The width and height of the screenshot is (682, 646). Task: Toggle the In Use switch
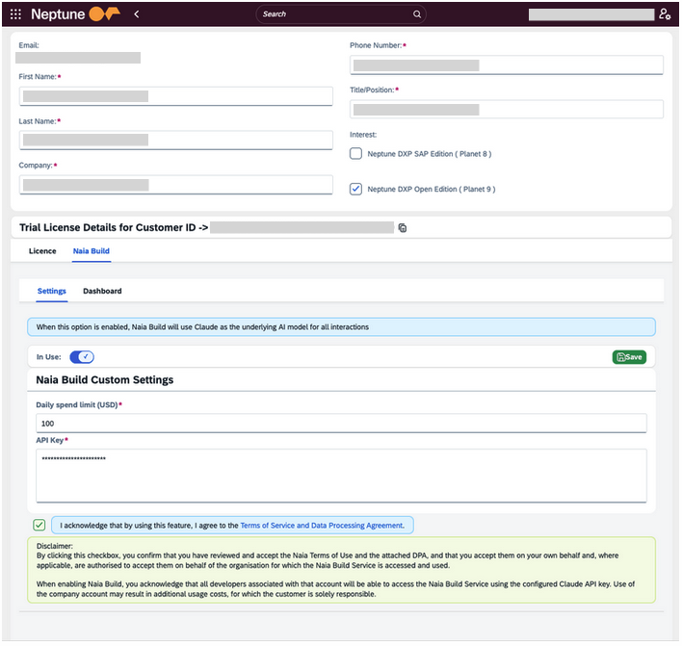pyautogui.click(x=82, y=357)
